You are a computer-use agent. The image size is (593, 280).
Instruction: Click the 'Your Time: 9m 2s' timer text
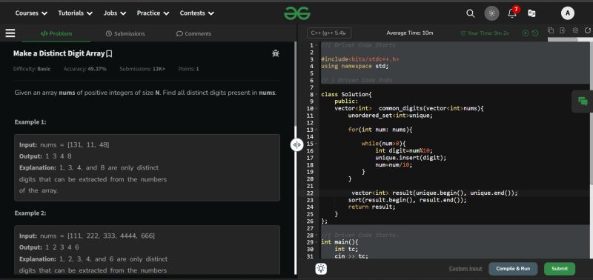click(485, 33)
